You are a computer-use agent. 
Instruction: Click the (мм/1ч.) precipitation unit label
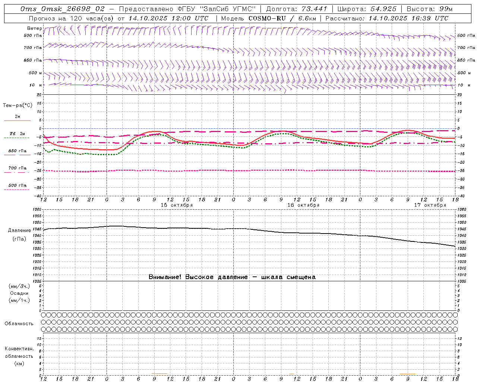[x=19, y=300]
